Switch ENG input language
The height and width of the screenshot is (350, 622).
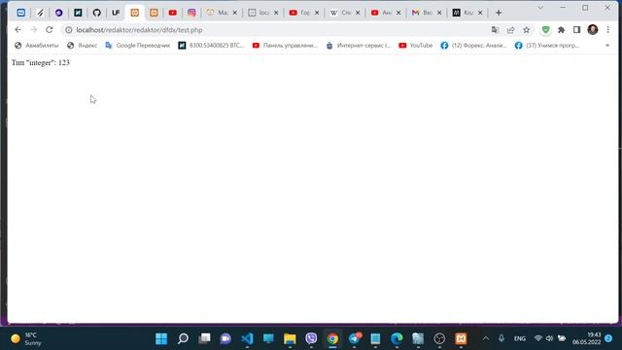(x=520, y=338)
